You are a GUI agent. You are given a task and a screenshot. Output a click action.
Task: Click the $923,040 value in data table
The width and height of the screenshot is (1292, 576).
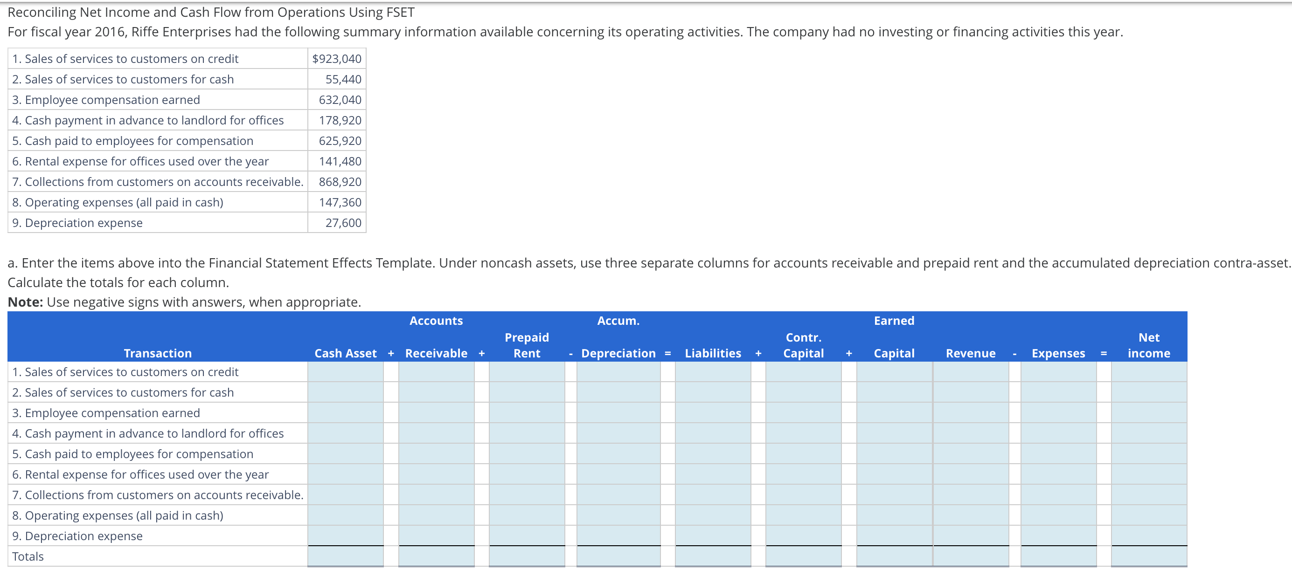[x=337, y=59]
